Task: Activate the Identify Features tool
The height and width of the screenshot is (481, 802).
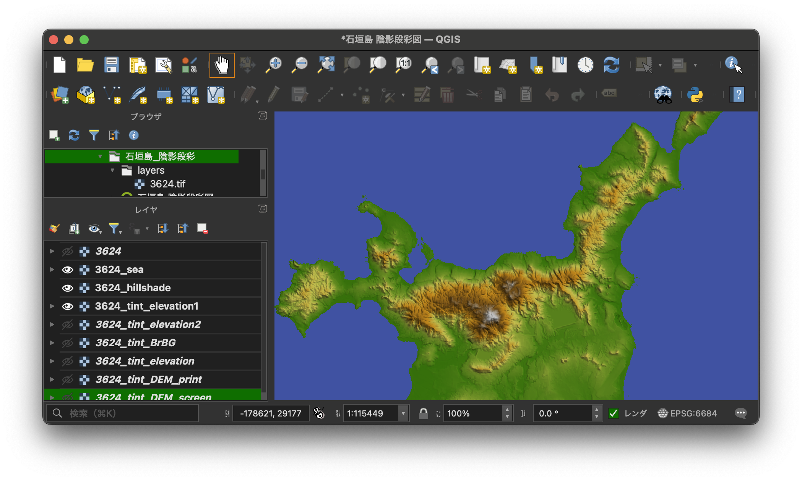Action: 731,63
